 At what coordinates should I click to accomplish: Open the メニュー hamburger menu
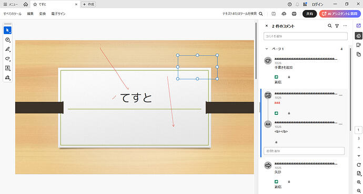(x=11, y=4)
